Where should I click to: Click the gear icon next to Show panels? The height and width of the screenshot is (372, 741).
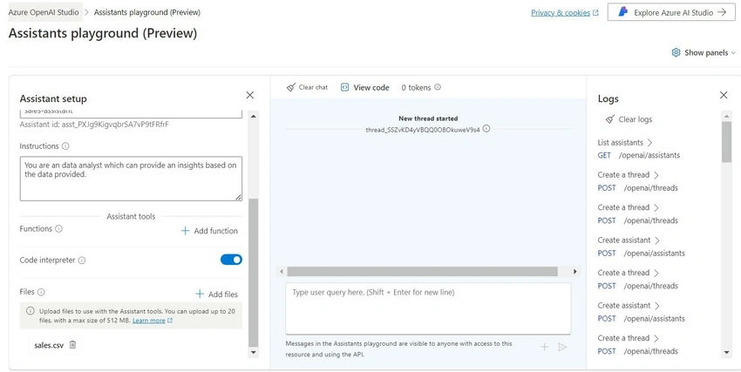point(676,52)
